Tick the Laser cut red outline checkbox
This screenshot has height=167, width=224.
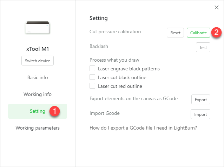point(92,86)
